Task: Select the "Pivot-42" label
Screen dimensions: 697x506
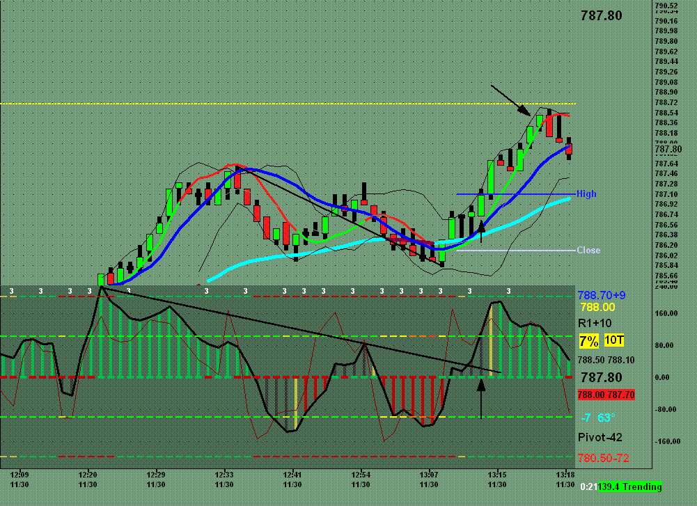Action: 600,437
